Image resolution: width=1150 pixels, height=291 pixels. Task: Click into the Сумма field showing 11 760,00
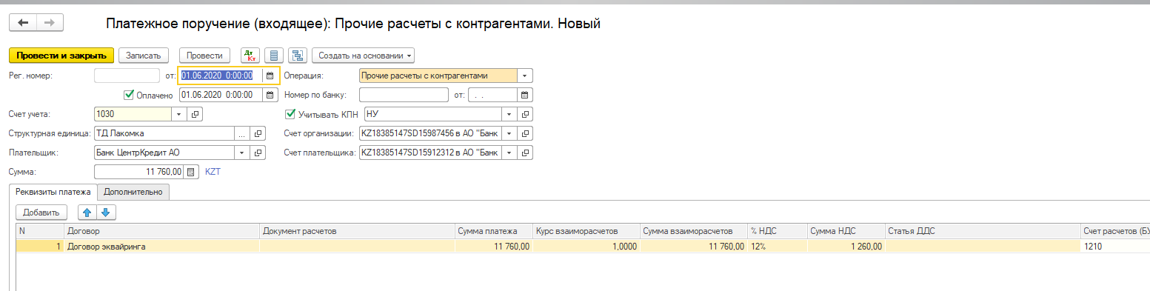[139, 172]
